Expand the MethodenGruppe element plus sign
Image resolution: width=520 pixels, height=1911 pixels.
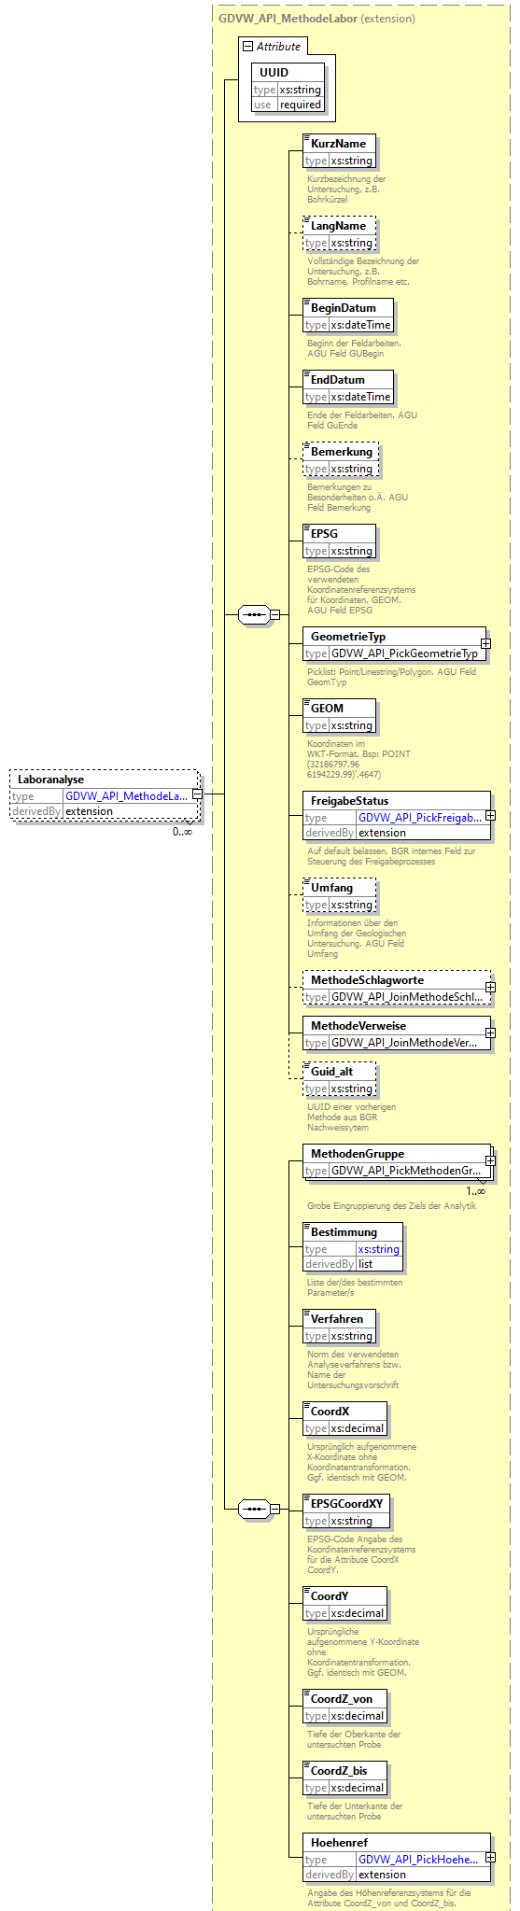[x=490, y=1160]
